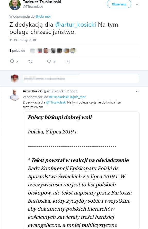
Task: Send tweet via envelope message icon
Action: (x=67, y=62)
